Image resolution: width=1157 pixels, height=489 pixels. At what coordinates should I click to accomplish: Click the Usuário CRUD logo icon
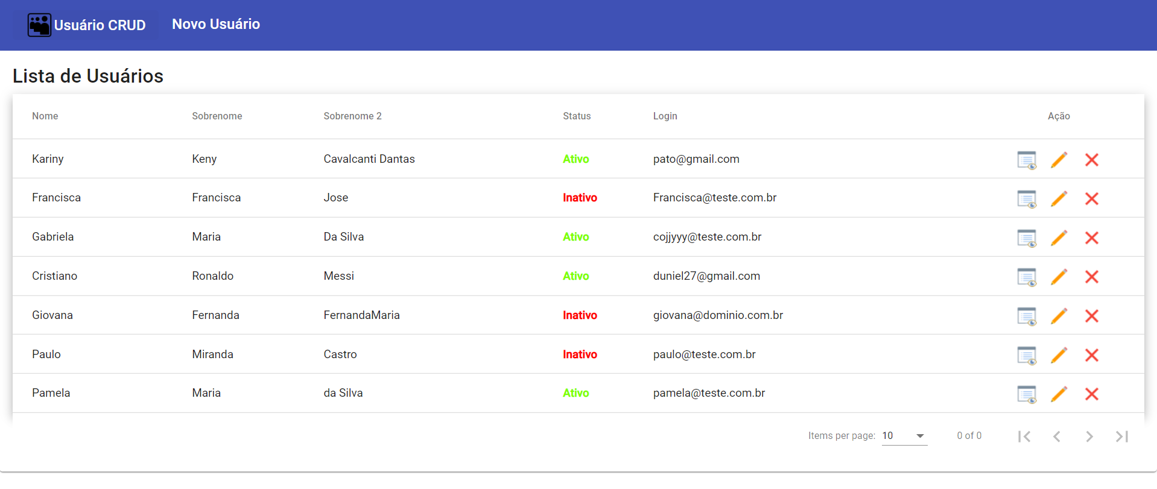[39, 25]
